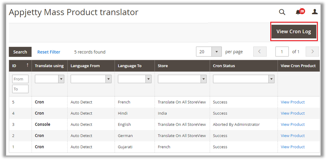Click the View Cron Log button
The height and width of the screenshot is (160, 327).
pos(294,32)
